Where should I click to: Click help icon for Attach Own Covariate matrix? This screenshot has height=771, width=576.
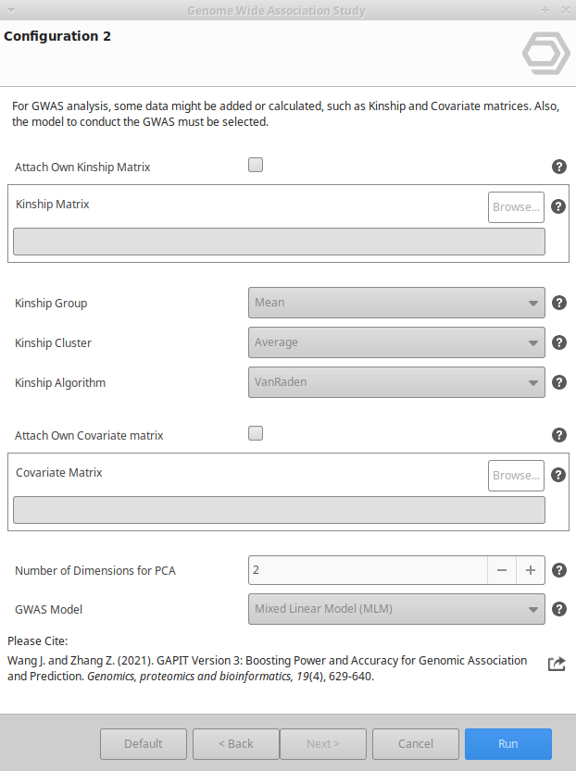click(558, 435)
